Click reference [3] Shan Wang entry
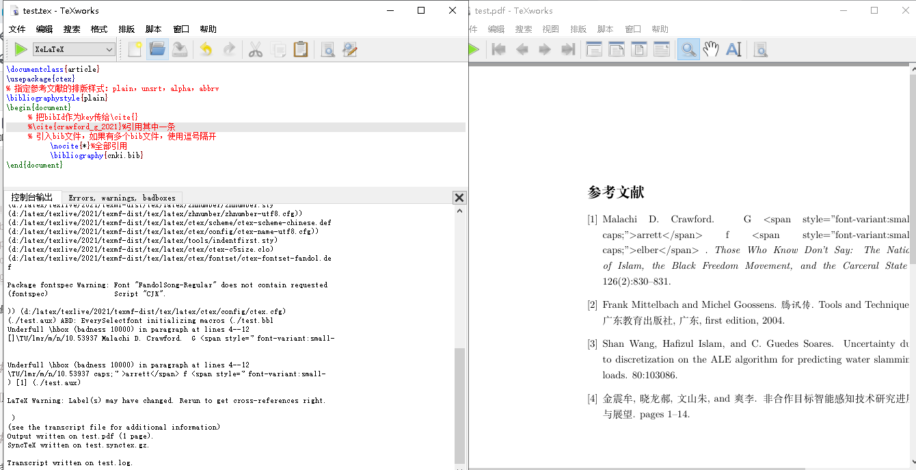The height and width of the screenshot is (470, 916). pyautogui.click(x=749, y=359)
